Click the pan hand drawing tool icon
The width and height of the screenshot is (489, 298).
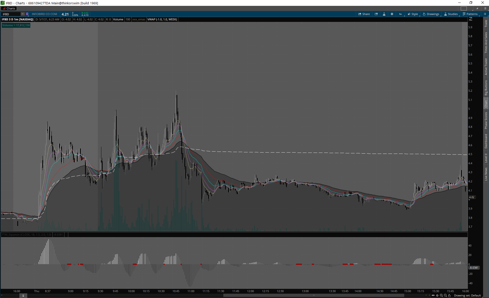[x=450, y=295]
